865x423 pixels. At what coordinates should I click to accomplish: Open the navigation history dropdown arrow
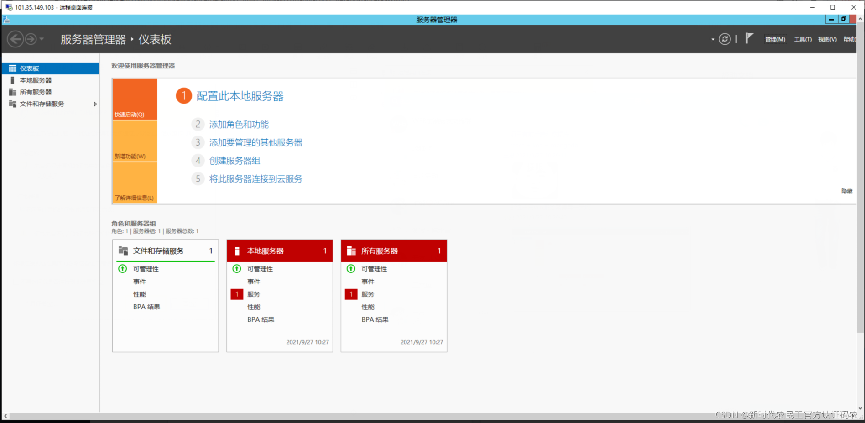(42, 39)
